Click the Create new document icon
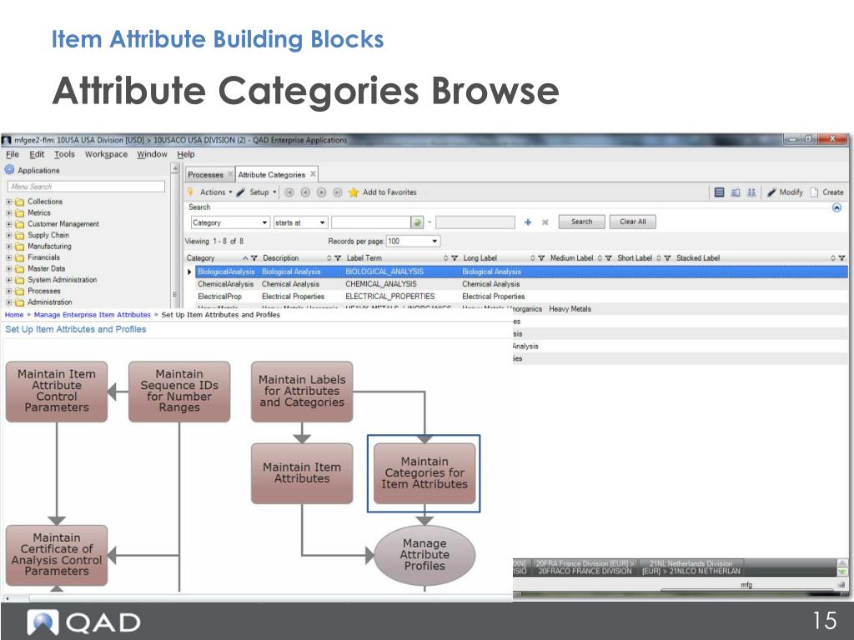This screenshot has width=854, height=640. 814,192
